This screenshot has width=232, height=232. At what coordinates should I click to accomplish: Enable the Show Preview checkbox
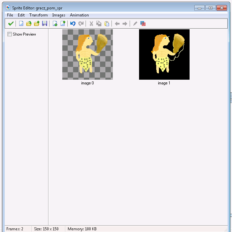9,34
